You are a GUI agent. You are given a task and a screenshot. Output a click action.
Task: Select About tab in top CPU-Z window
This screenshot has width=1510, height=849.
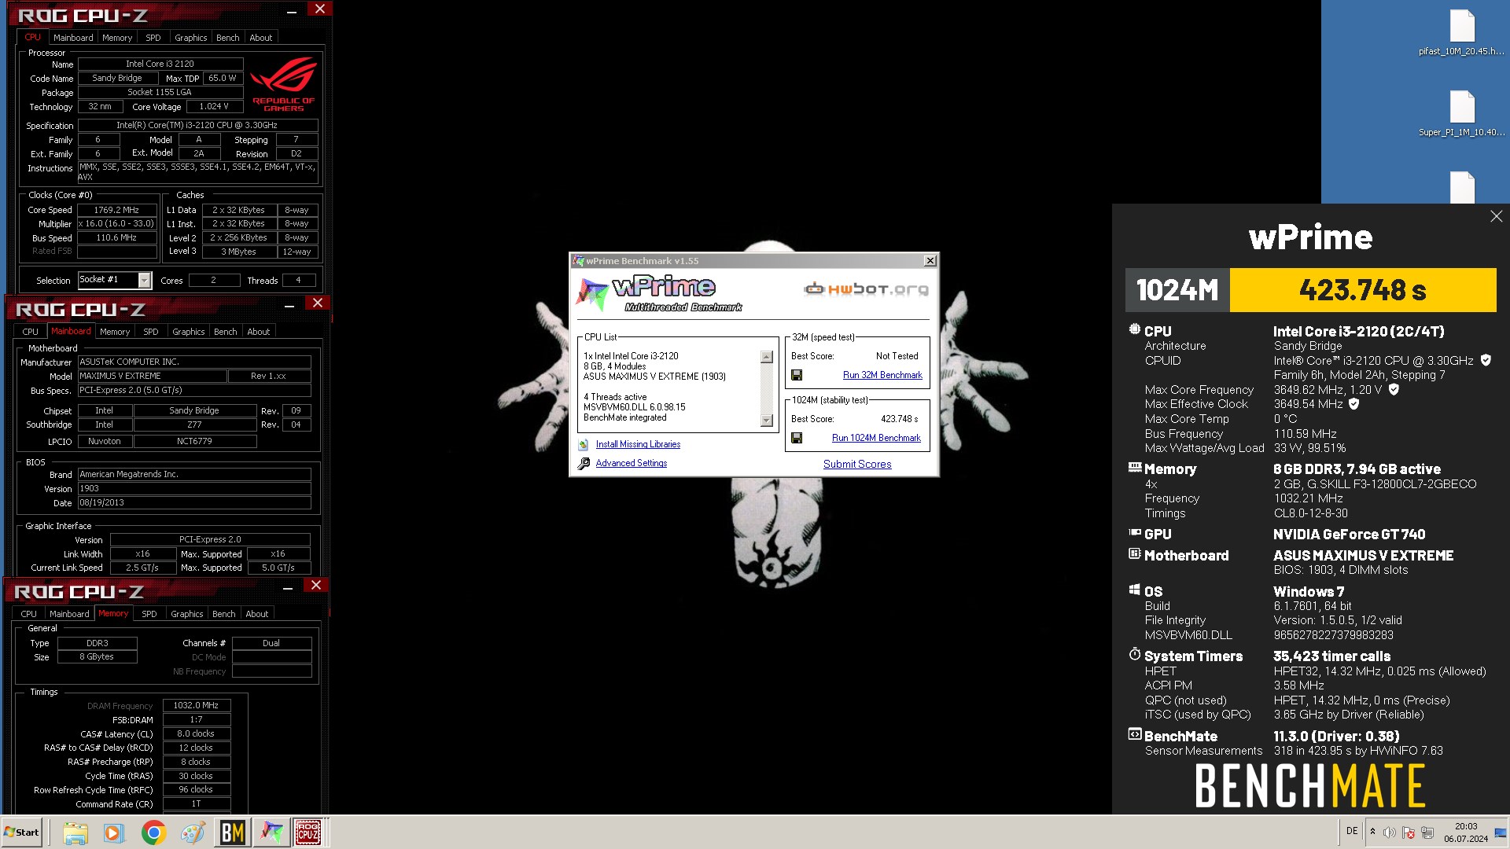(x=261, y=38)
